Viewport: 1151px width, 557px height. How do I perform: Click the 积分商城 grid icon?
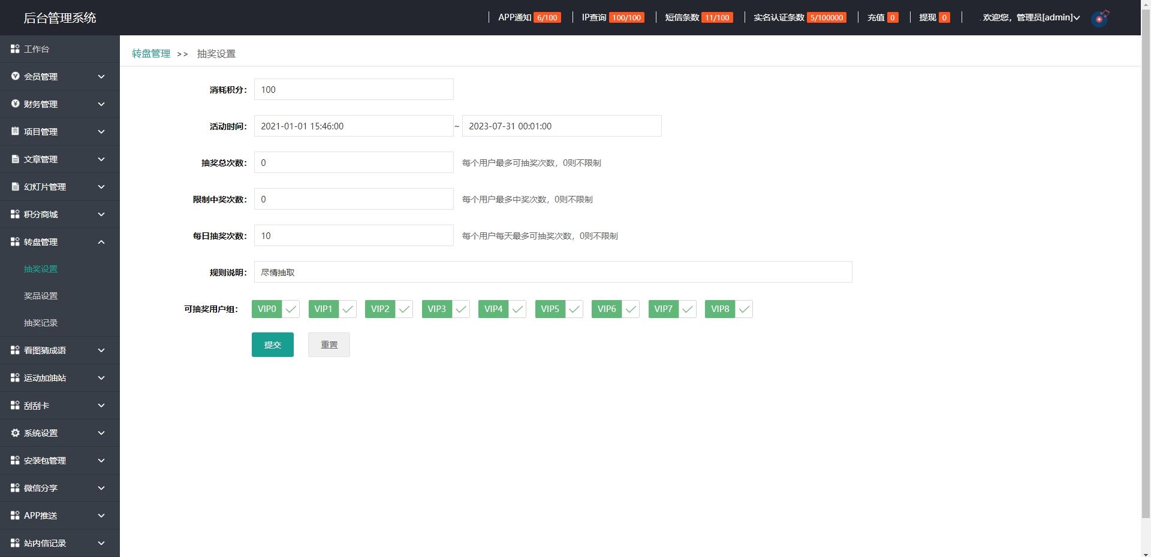tap(15, 214)
